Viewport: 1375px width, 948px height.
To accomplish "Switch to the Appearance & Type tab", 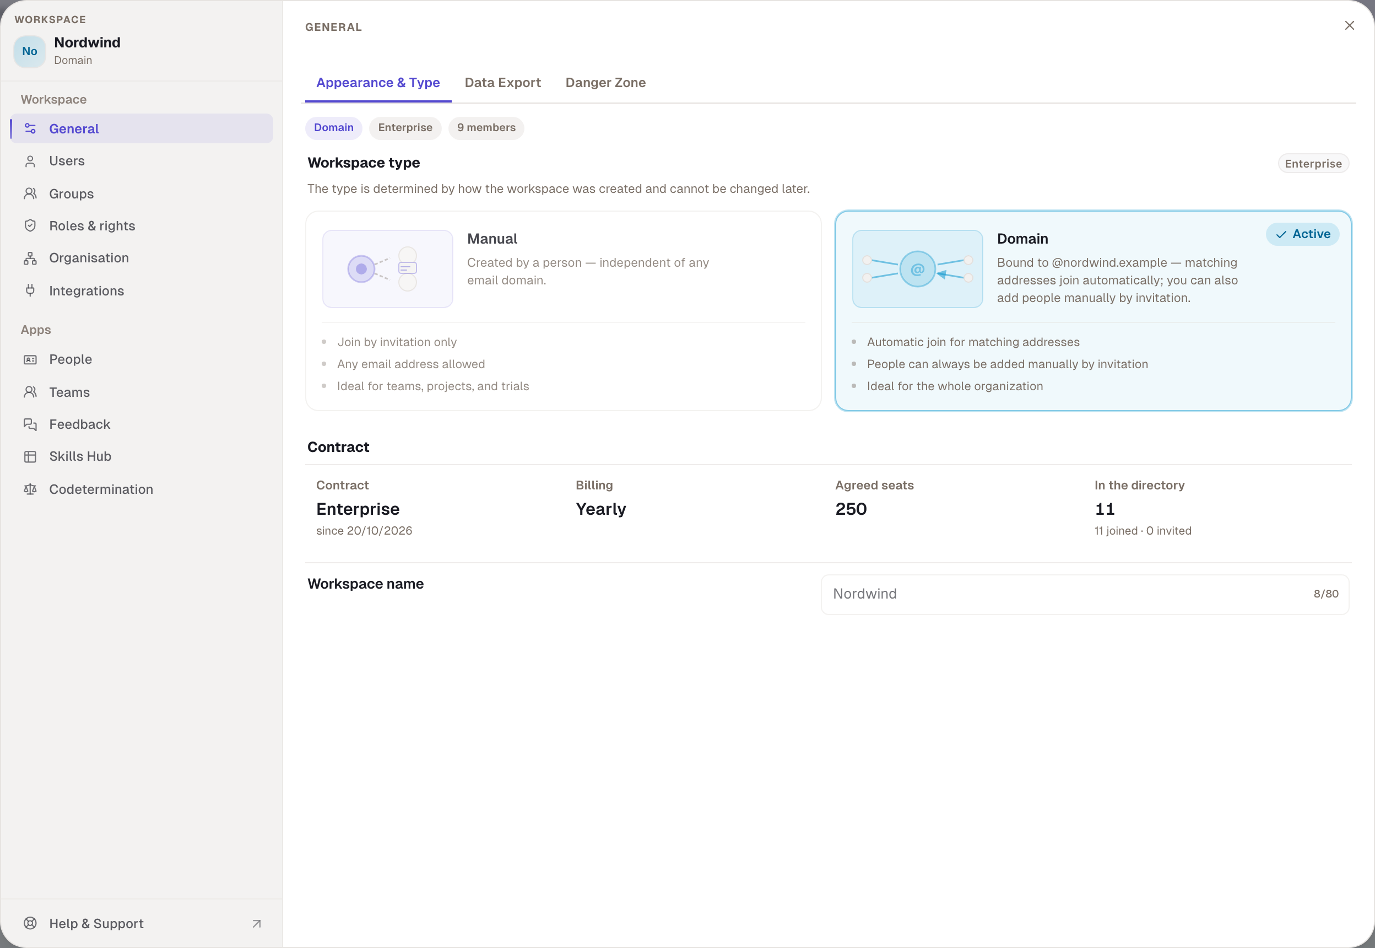I will pos(378,83).
